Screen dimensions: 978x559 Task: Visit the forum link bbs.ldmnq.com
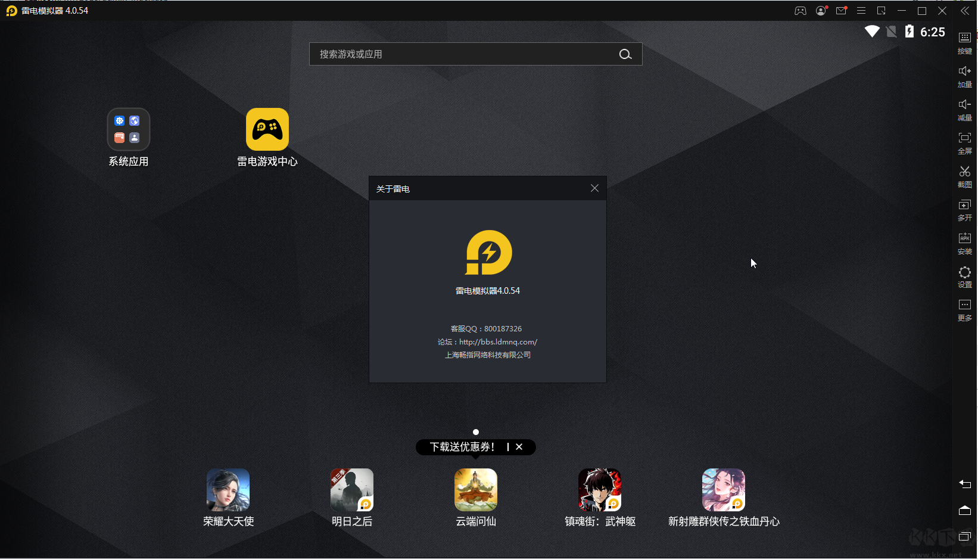498,341
